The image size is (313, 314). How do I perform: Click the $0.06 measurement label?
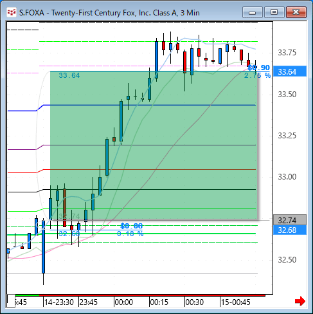click(x=131, y=226)
